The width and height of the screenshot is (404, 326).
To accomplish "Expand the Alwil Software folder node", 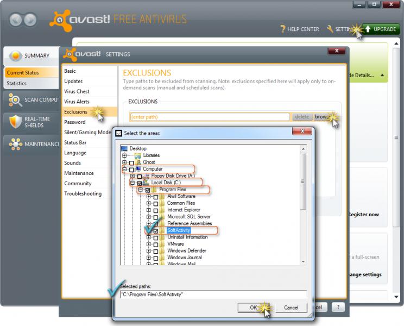I will (x=148, y=196).
